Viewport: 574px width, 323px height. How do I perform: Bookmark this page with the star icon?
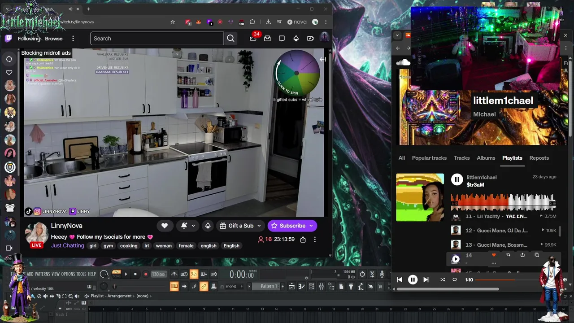(x=173, y=22)
